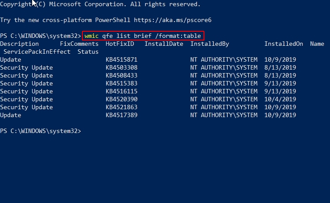
Task: Click the Description column header
Action: pos(19,44)
